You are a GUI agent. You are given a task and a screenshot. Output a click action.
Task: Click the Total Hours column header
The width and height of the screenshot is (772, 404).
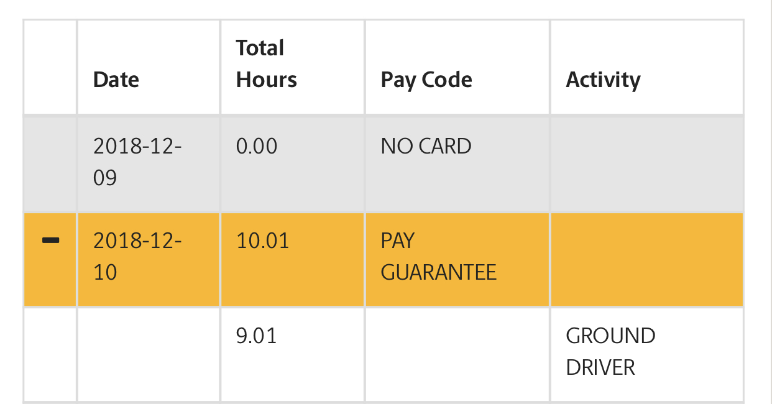point(292,67)
